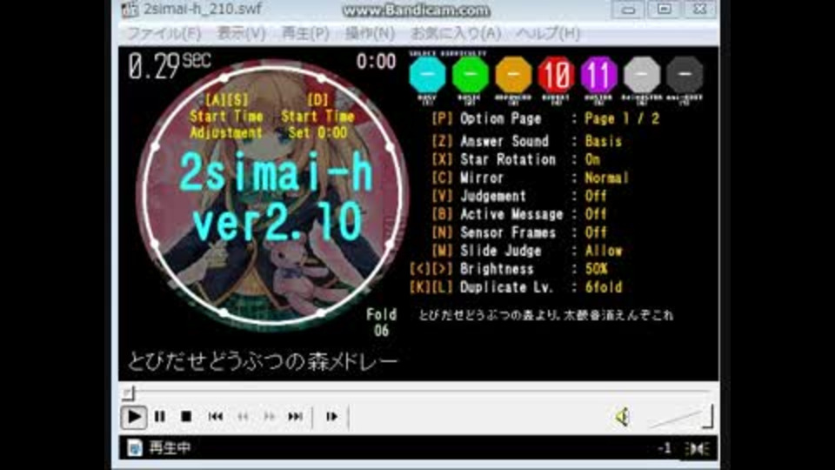Click the Play button in player controls
Viewport: 835px width, 470px height.
pyautogui.click(x=134, y=417)
